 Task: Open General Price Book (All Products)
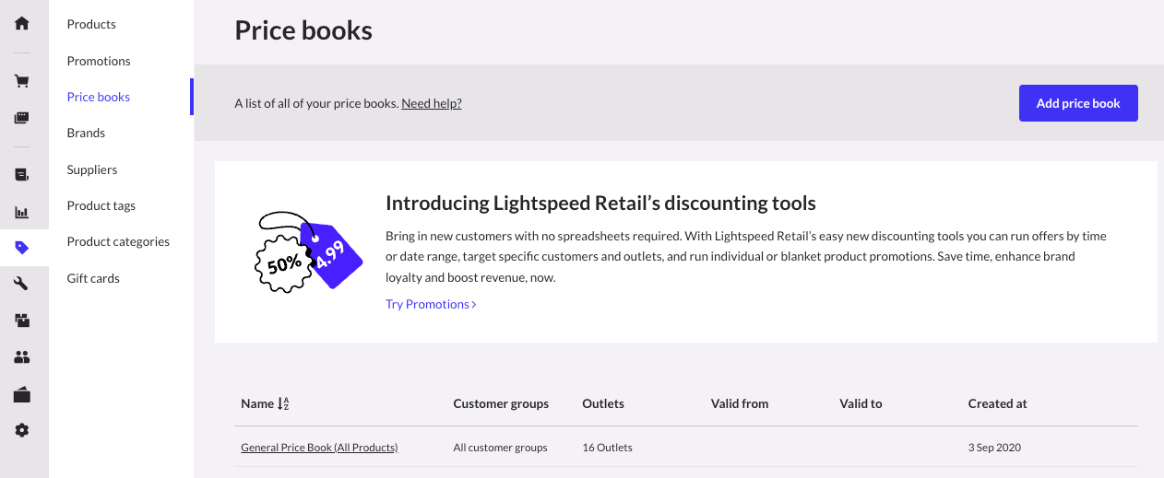319,448
